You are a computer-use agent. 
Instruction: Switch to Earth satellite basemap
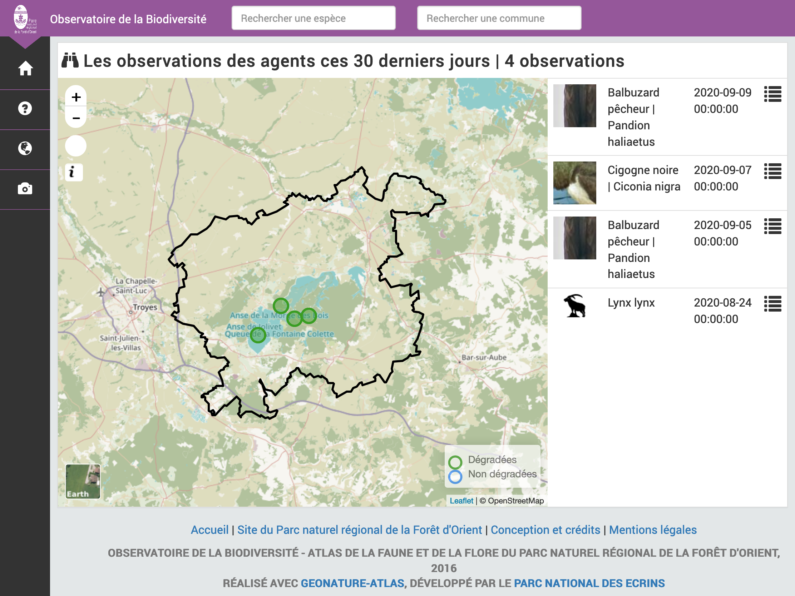click(x=83, y=481)
